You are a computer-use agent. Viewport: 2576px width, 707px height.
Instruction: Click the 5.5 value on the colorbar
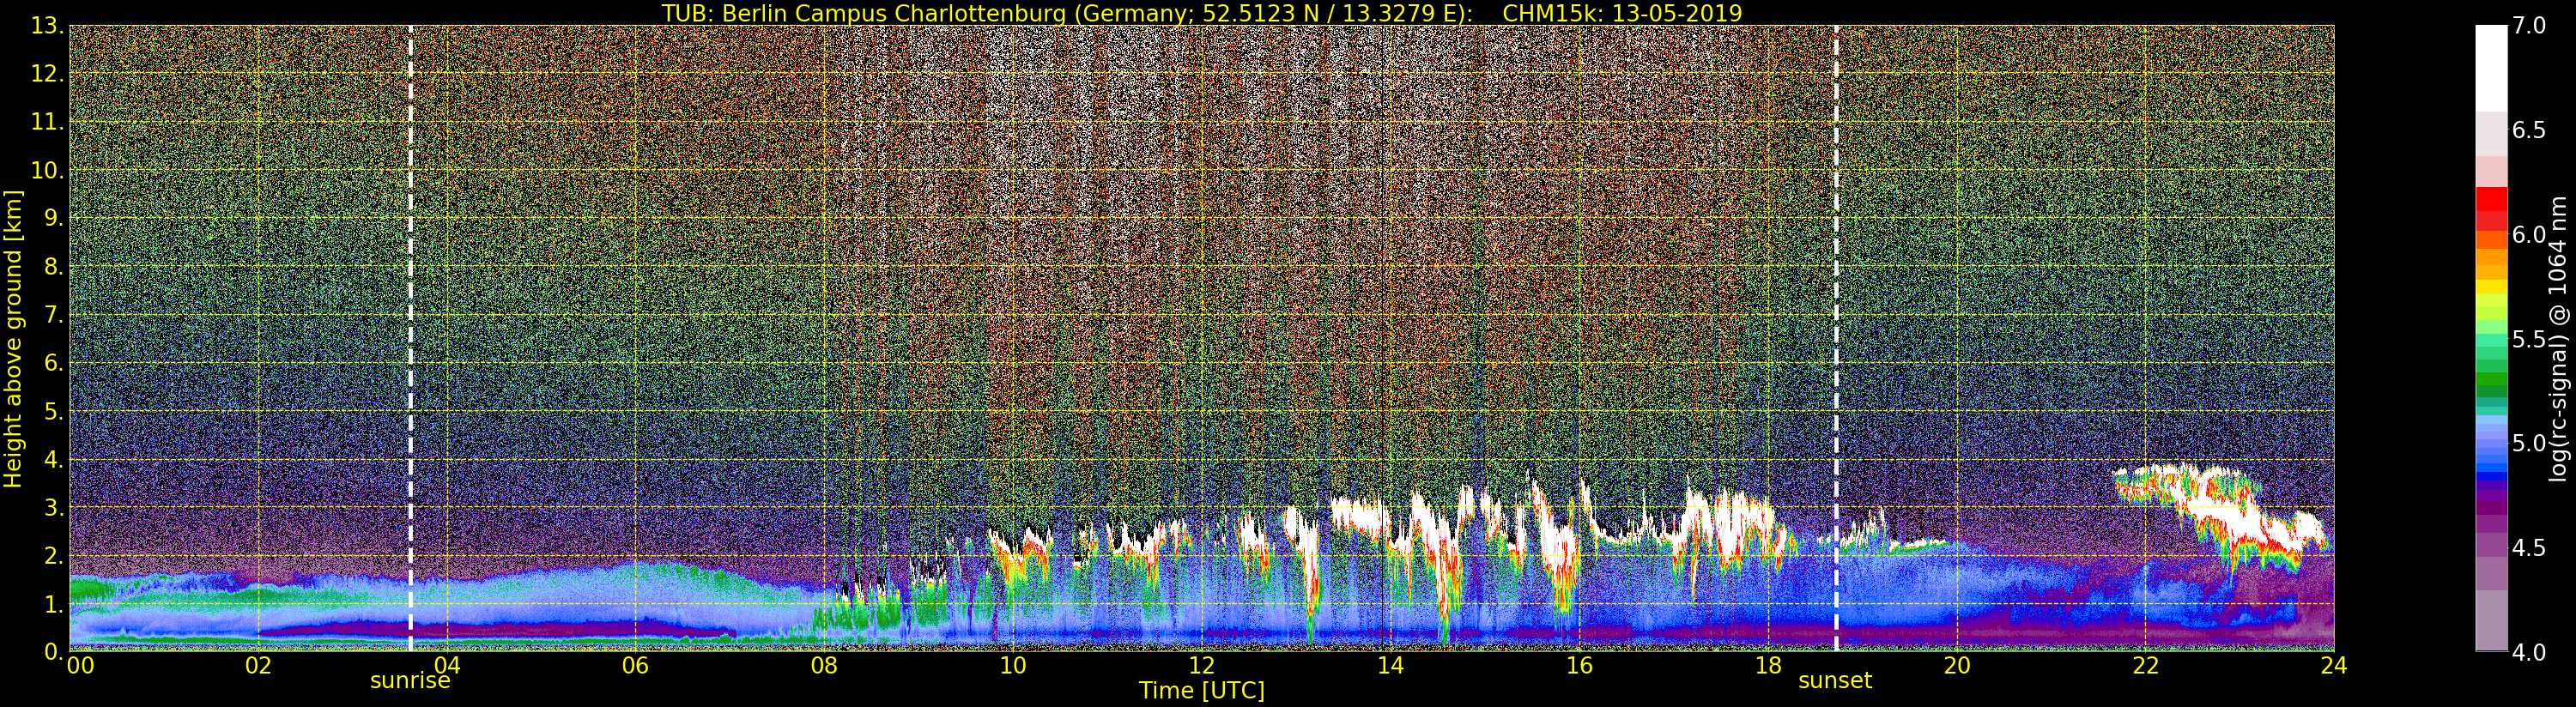click(x=2529, y=339)
